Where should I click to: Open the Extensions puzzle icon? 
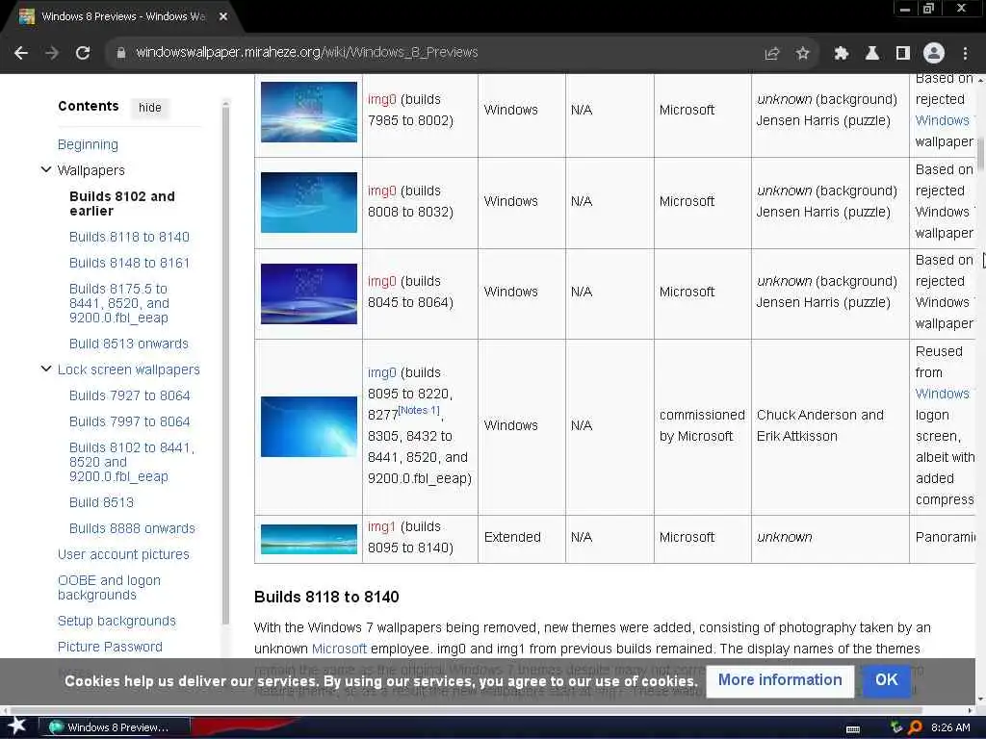[842, 54]
